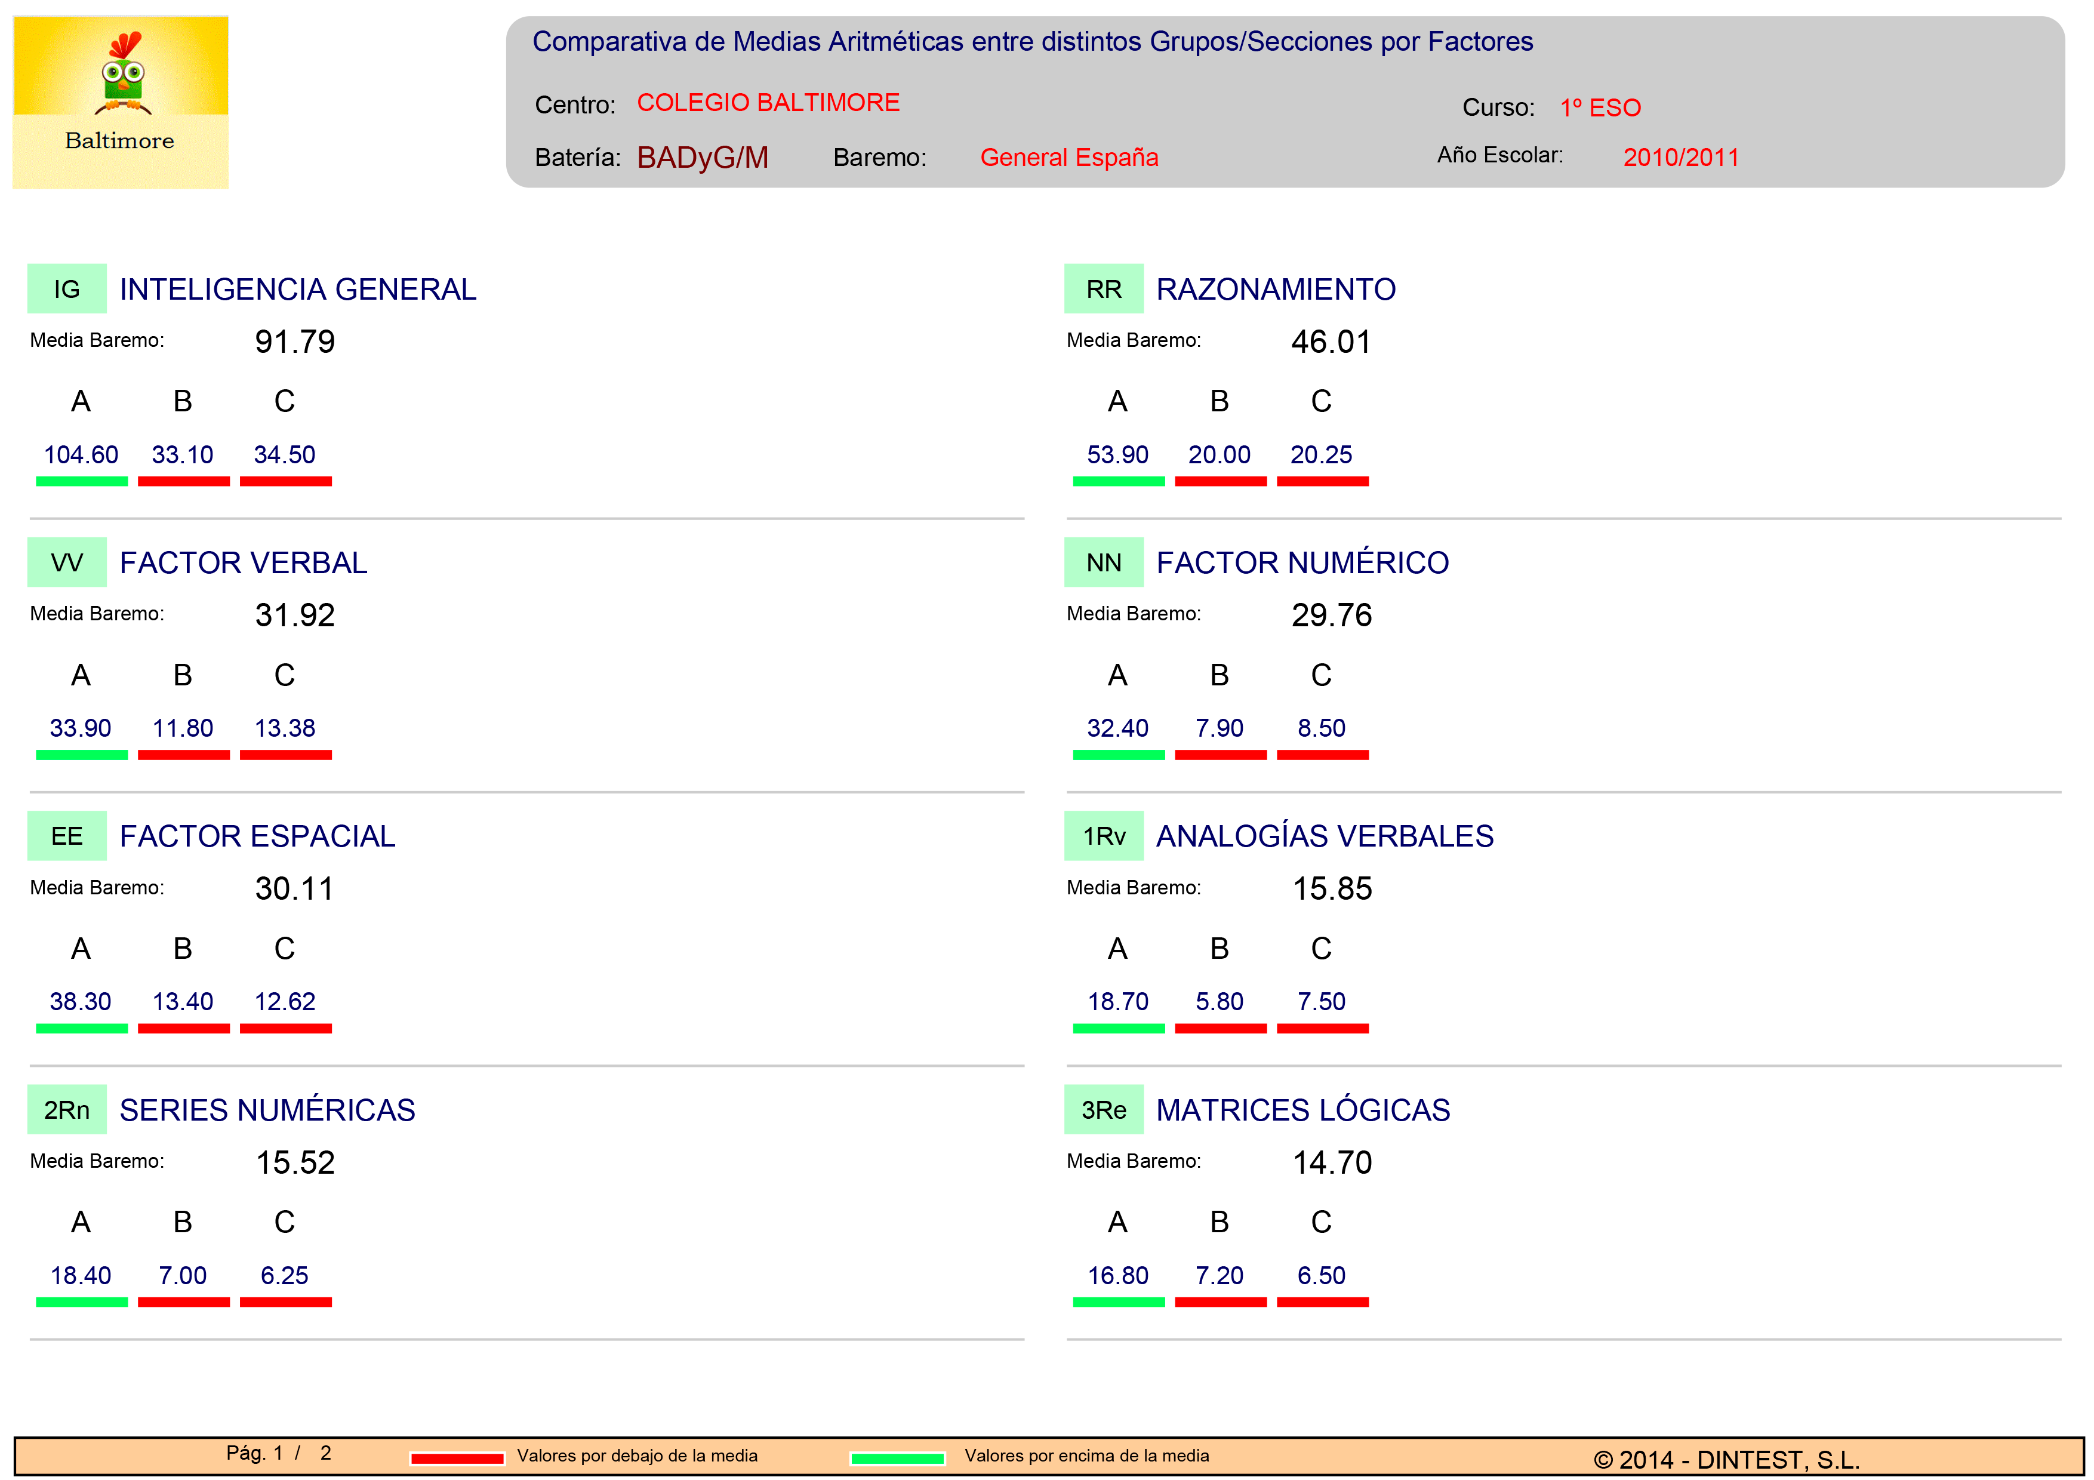Click the red bar under 20.00
Image resolution: width=2094 pixels, height=1480 pixels.
point(1220,481)
